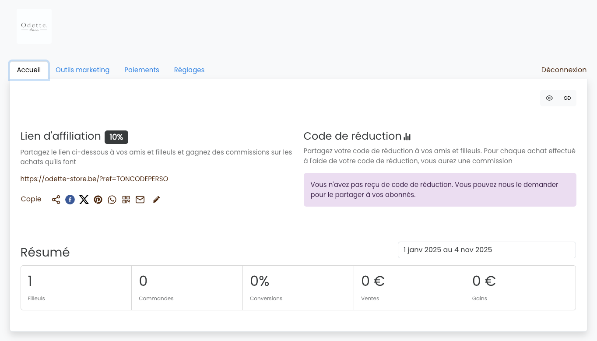This screenshot has height=341, width=597.
Task: Click the chain link icon button
Action: [x=567, y=98]
